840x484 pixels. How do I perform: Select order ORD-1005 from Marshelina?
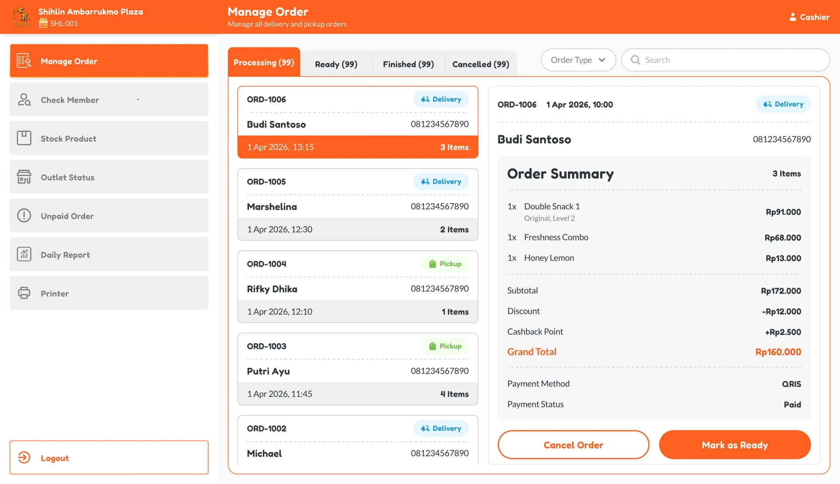[x=357, y=205]
